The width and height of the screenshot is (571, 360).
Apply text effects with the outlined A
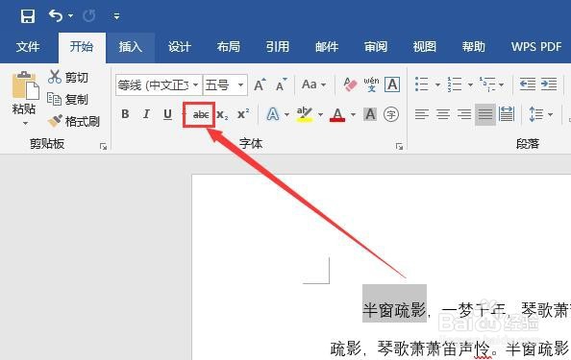[273, 114]
